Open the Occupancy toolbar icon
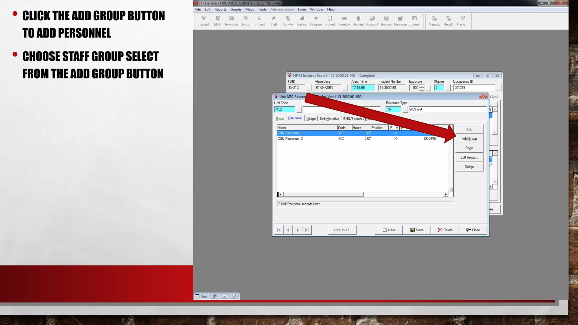 click(245, 21)
